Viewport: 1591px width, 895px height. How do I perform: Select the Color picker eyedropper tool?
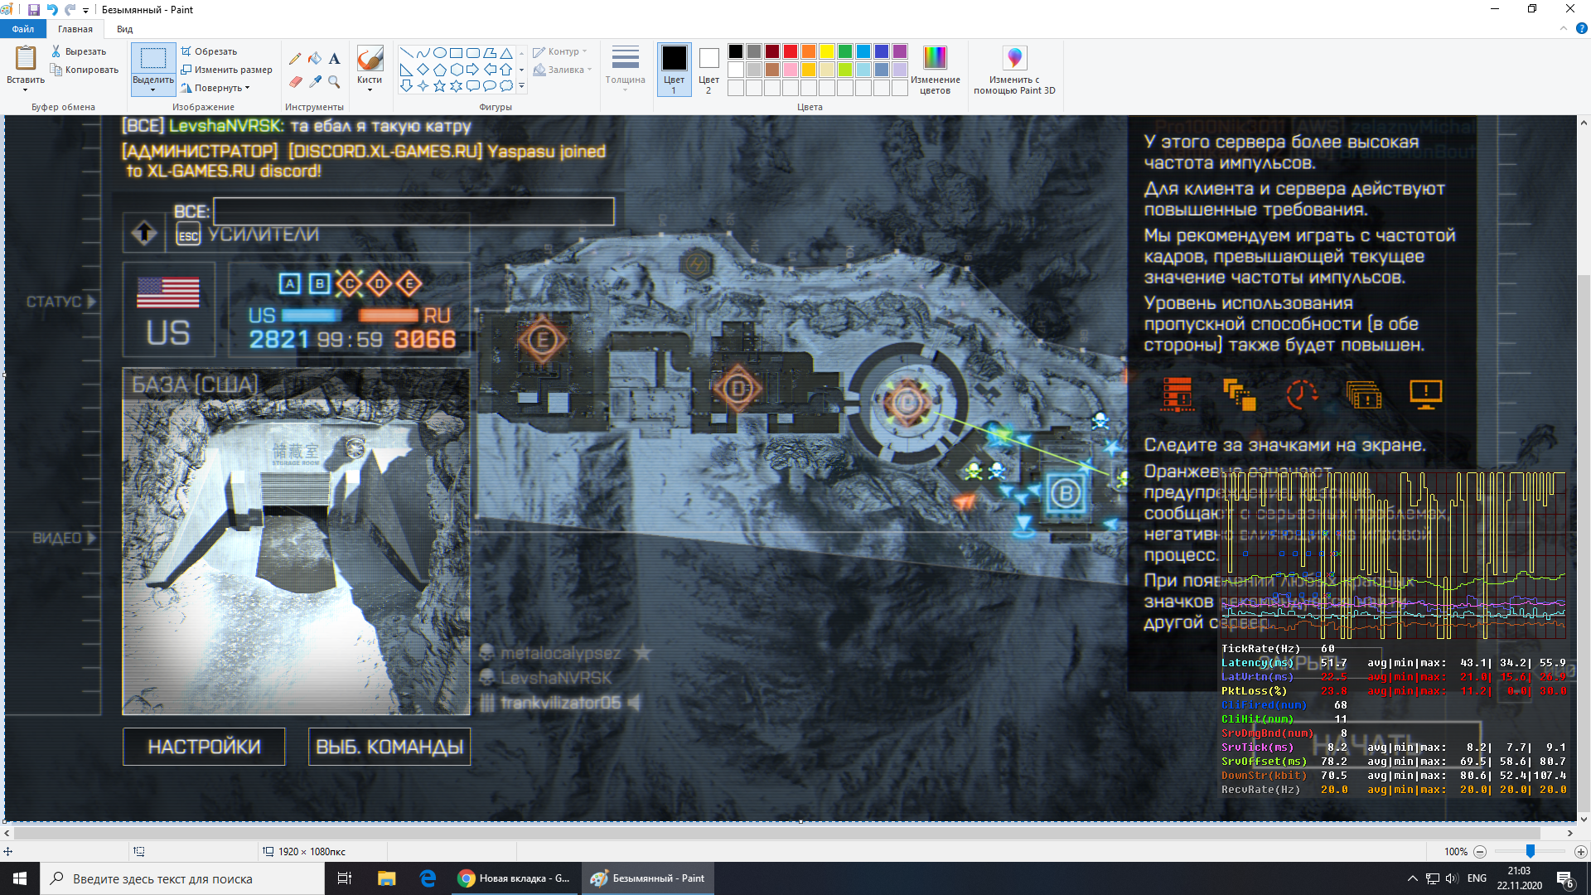tap(315, 82)
